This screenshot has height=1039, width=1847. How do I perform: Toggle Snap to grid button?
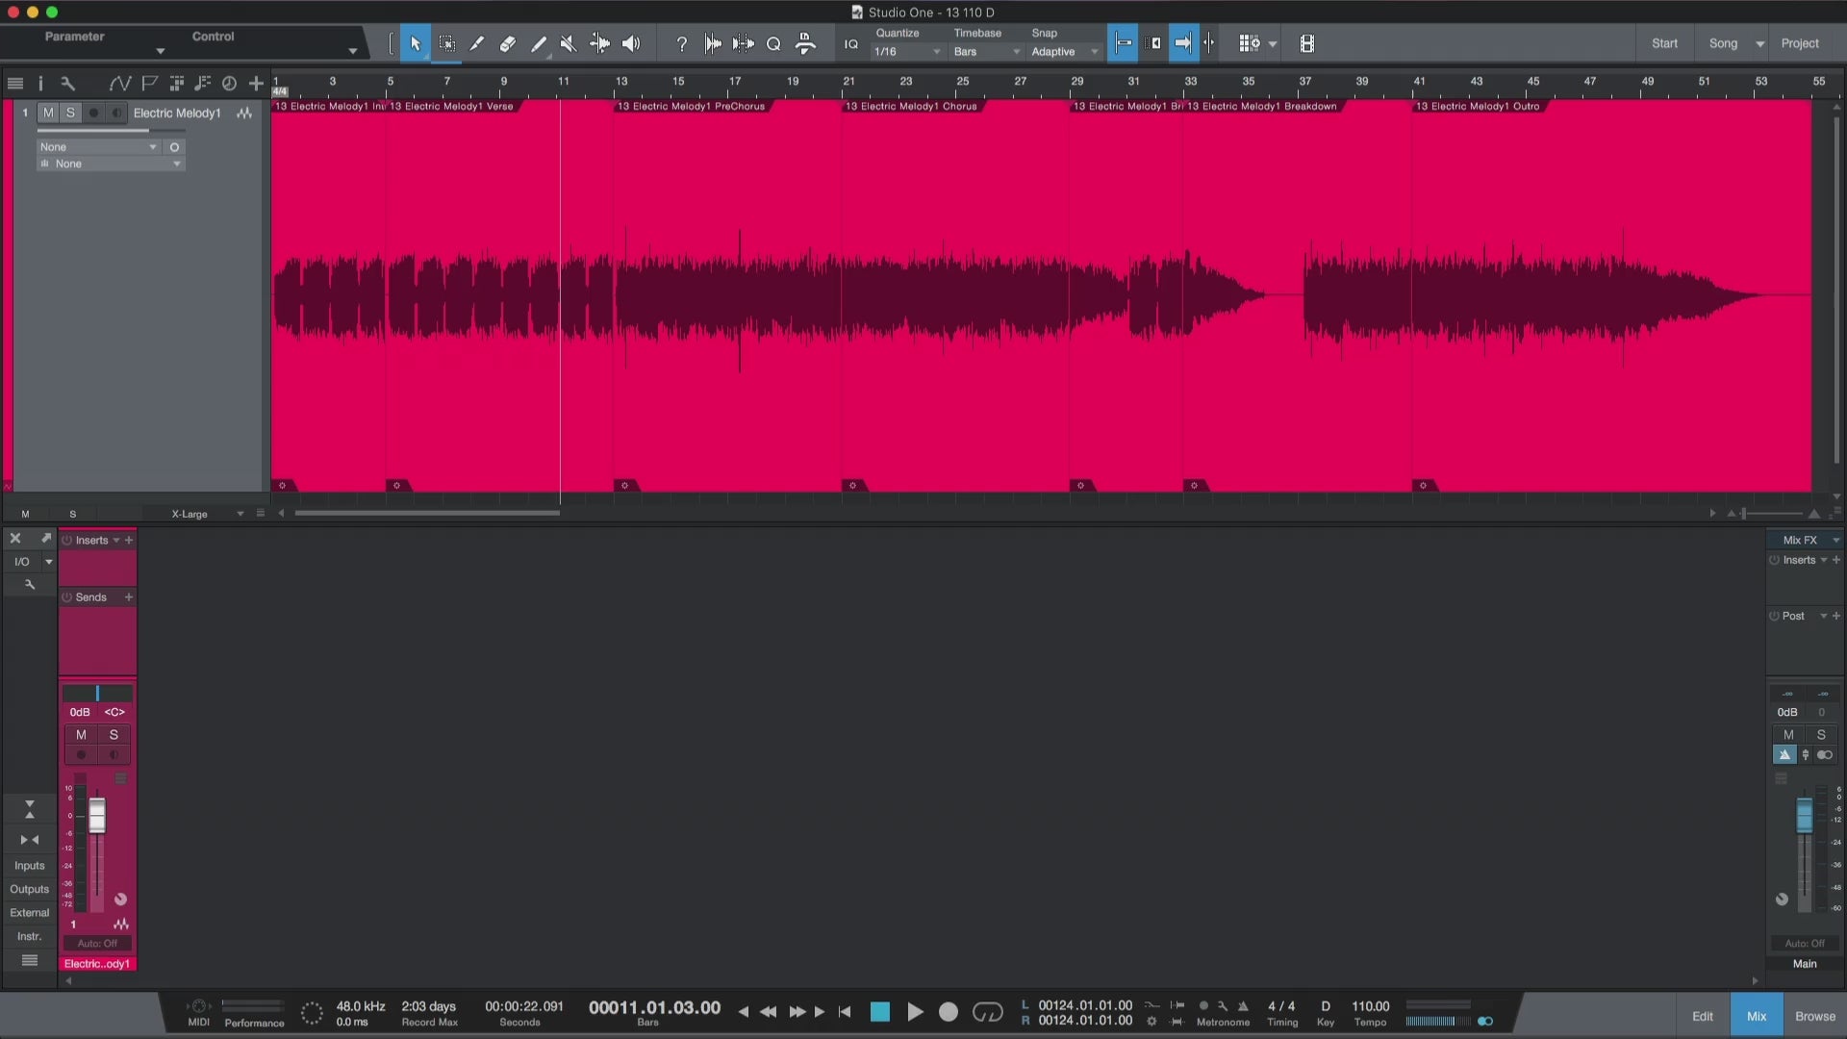[1123, 43]
